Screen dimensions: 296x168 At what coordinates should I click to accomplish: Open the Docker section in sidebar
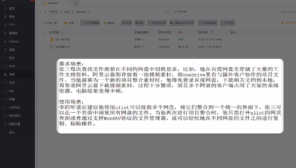(13, 41)
